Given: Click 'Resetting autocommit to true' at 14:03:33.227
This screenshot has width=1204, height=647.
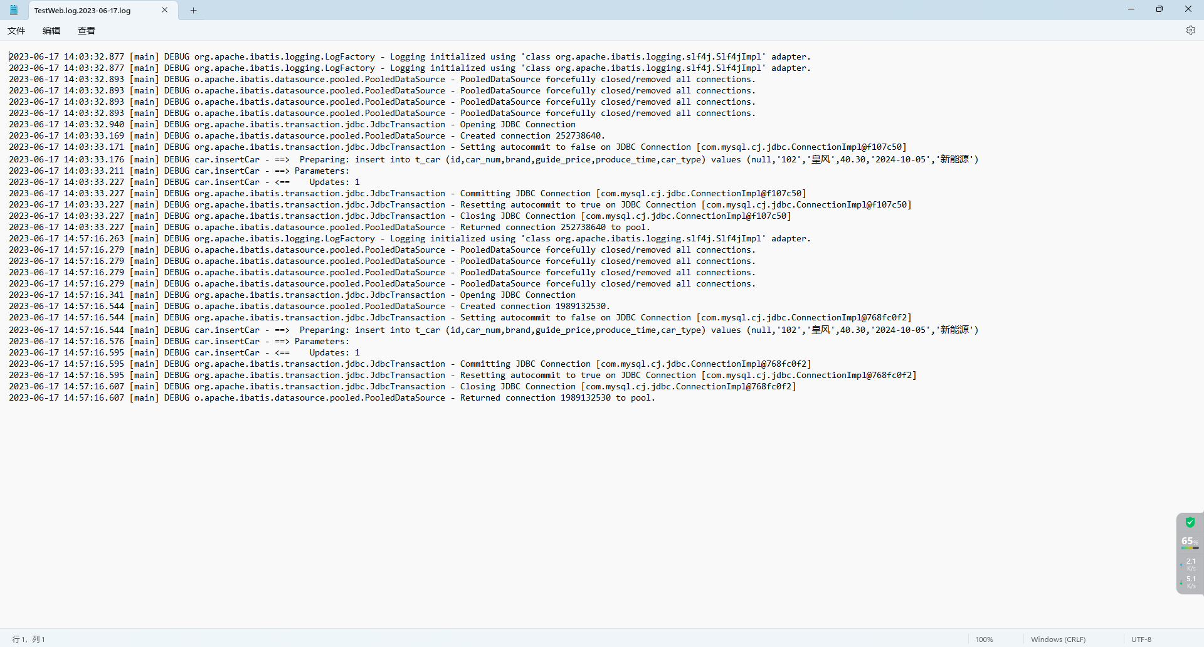Looking at the screenshot, I should point(530,205).
